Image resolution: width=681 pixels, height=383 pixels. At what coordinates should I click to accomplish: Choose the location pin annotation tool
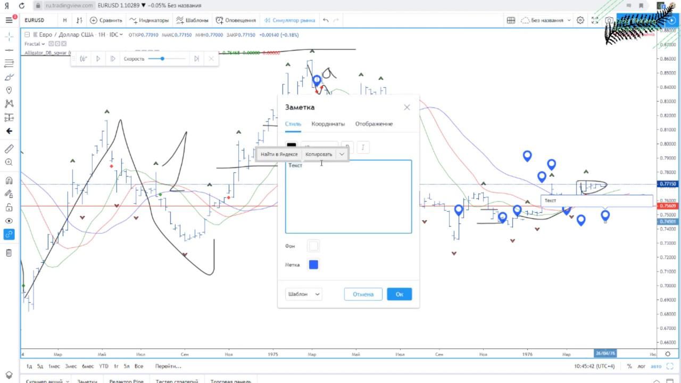[x=9, y=90]
